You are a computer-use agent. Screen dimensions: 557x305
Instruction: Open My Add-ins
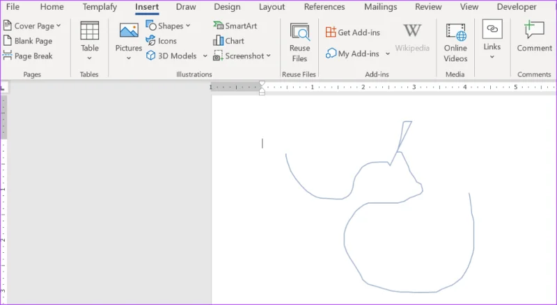[352, 53]
